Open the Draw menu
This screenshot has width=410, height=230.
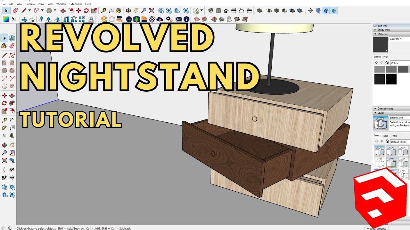point(41,4)
